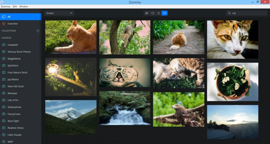Open the forest waterfall photo

click(x=125, y=108)
